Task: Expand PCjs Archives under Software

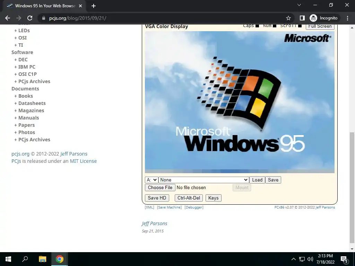Action: [x=32, y=81]
